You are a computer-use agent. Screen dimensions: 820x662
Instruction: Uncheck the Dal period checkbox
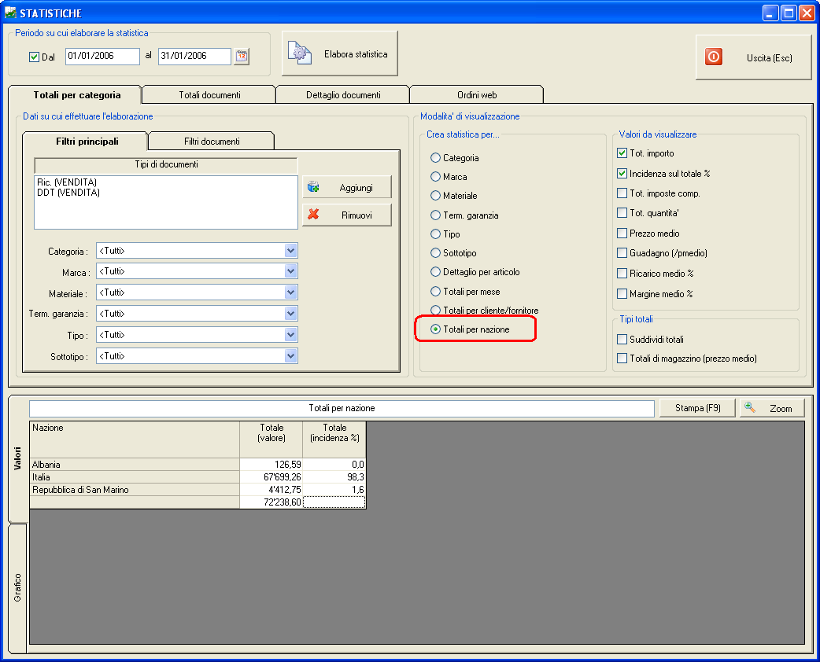tap(34, 57)
